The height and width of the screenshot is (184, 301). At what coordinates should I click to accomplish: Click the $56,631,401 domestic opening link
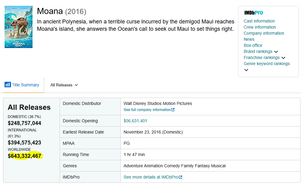click(135, 121)
